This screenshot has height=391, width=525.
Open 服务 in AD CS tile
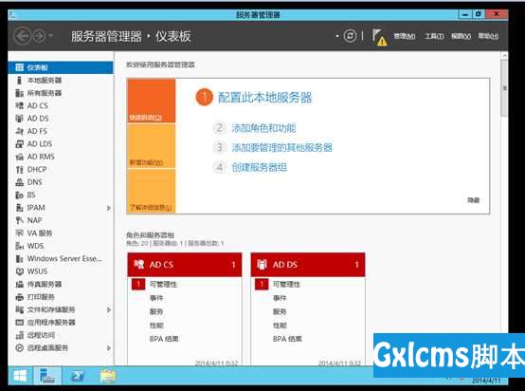pos(156,311)
